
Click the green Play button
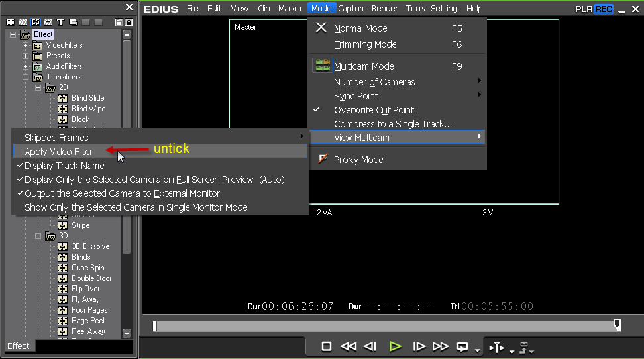click(396, 346)
